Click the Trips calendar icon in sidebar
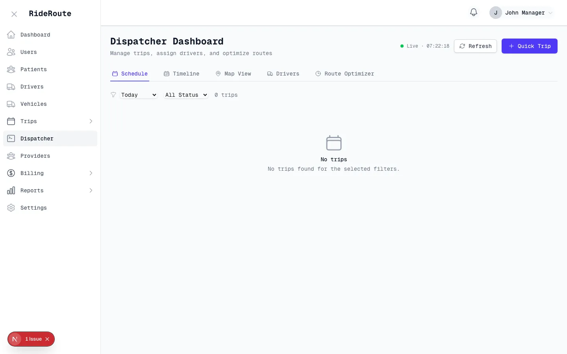 point(11,121)
